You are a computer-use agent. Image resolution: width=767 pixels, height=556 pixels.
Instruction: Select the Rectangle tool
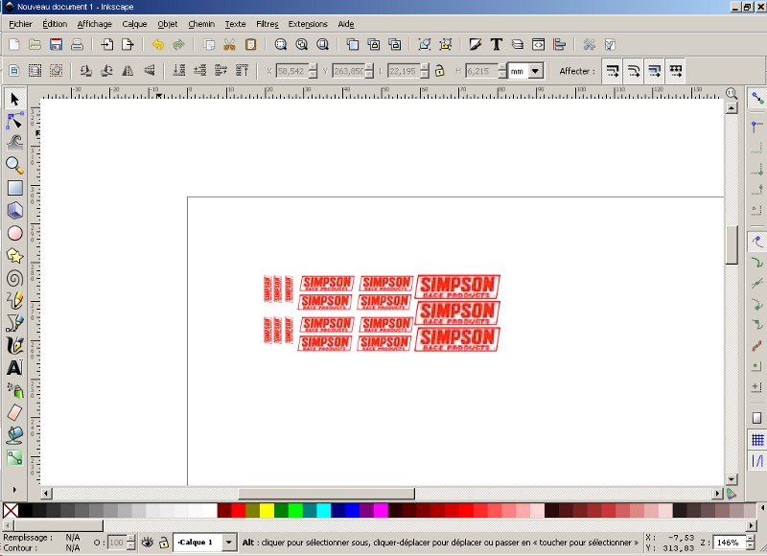click(14, 188)
